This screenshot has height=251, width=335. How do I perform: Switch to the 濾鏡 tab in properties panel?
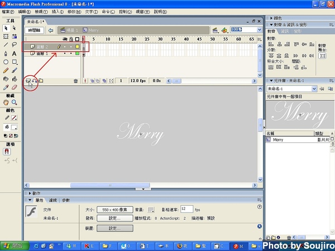[53, 200]
